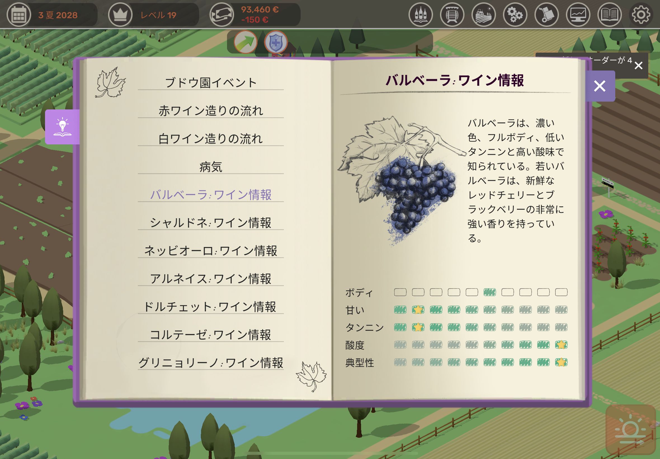Open the machinery gears icon
This screenshot has height=459, width=660.
(515, 15)
